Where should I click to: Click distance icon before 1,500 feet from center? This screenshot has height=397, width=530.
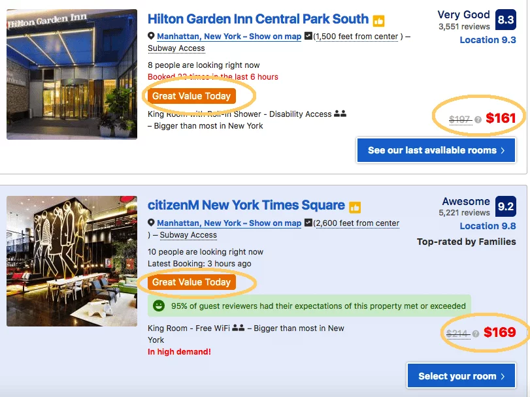click(x=308, y=36)
